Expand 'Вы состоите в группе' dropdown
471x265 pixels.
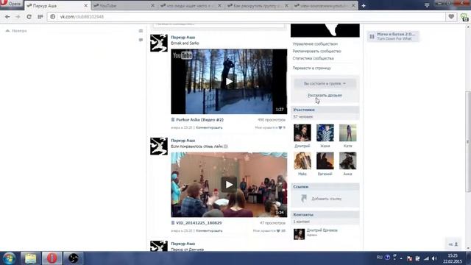(325, 83)
